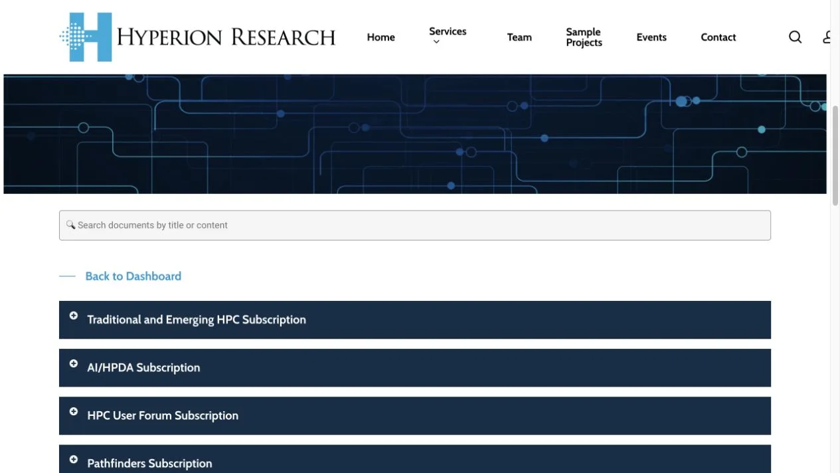Go to the Home menu item
840x473 pixels.
pyautogui.click(x=381, y=37)
